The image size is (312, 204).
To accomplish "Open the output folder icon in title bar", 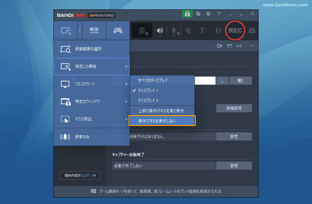I will pos(198,14).
